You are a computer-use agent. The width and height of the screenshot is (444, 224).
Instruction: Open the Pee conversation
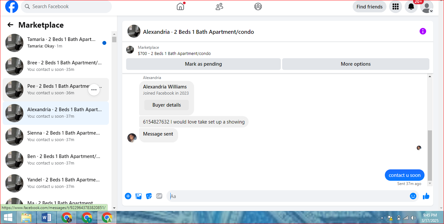[56, 90]
